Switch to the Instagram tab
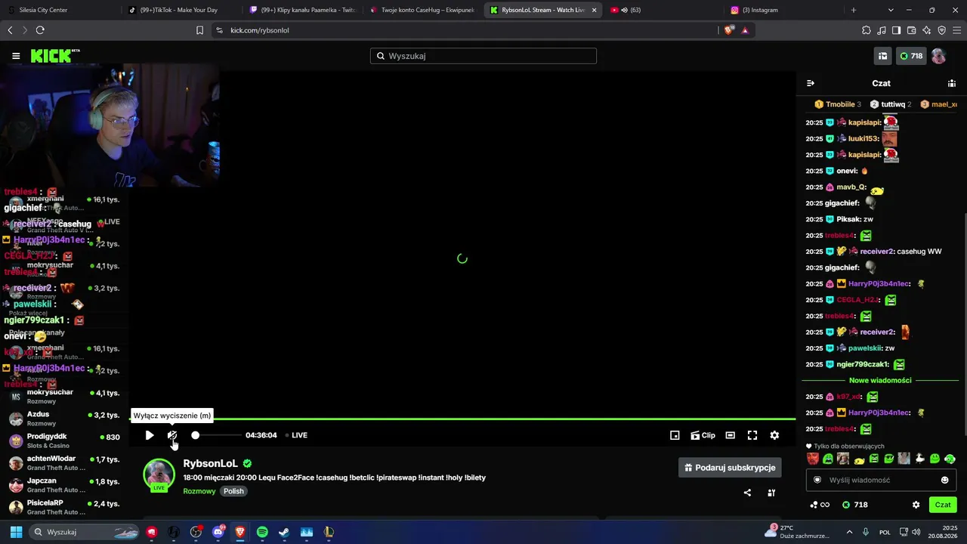This screenshot has width=967, height=544. pos(783,10)
